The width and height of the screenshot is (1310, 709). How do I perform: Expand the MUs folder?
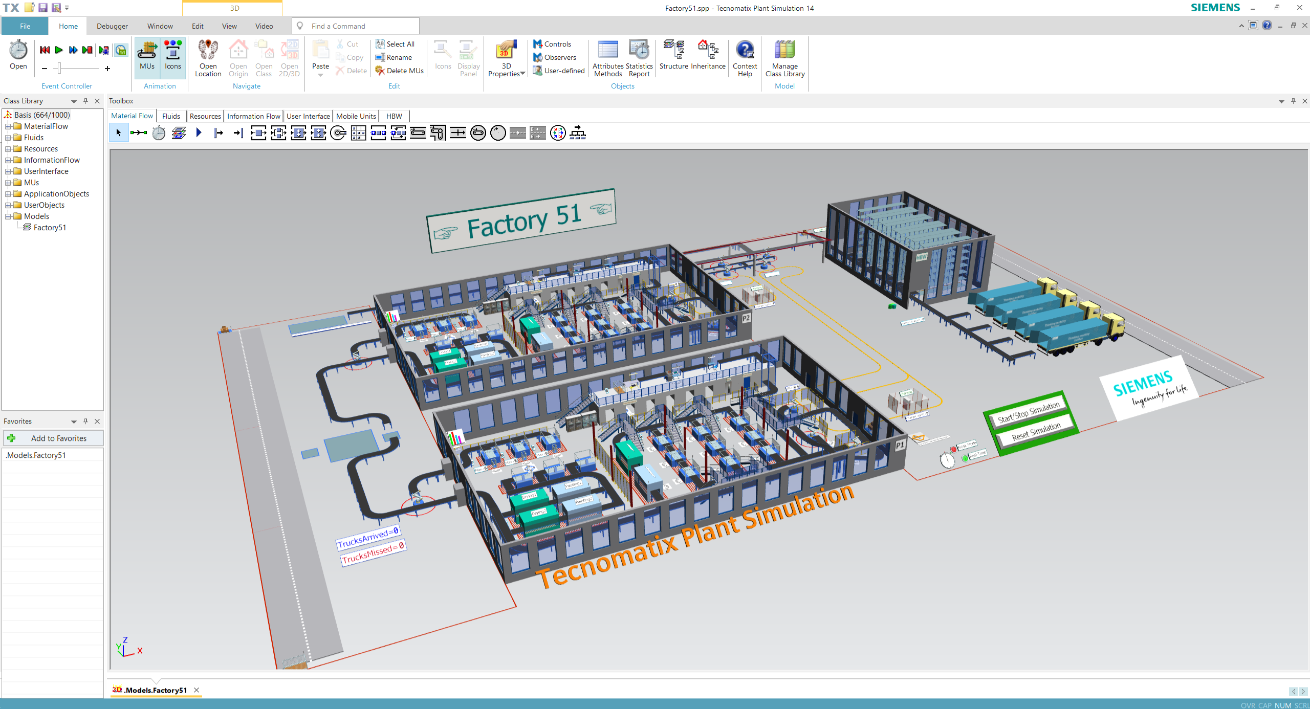tap(8, 183)
